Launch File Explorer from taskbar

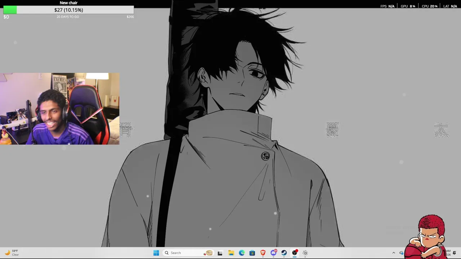click(x=231, y=253)
